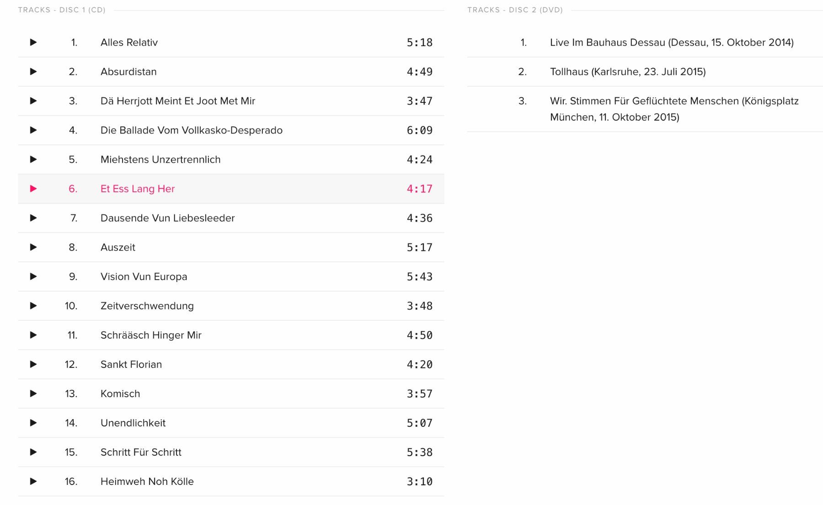
Task: Select DVD entry Live Im Bauhaus Dessau
Action: tap(672, 43)
